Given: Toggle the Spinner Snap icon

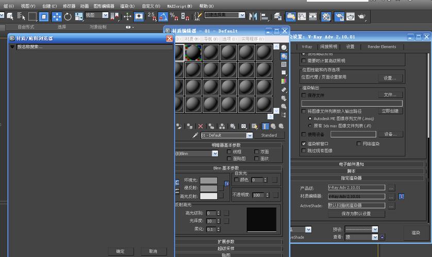Looking at the screenshot, I should pyautogui.click(x=185, y=17).
